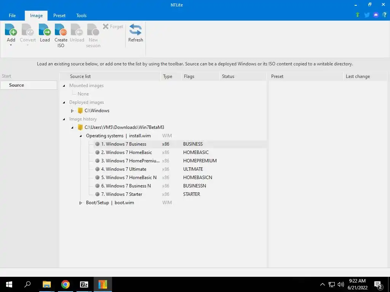The height and width of the screenshot is (292, 390).
Task: Open the Windows Start menu
Action: click(x=9, y=284)
